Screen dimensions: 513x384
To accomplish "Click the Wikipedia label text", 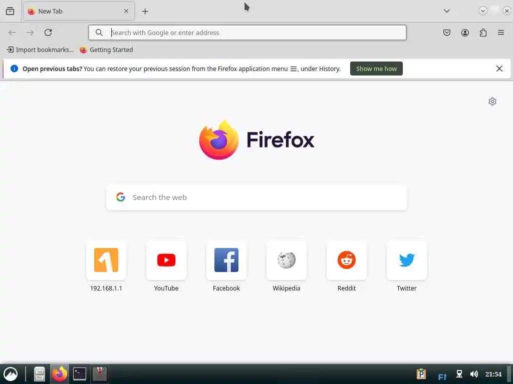I will pos(287,288).
